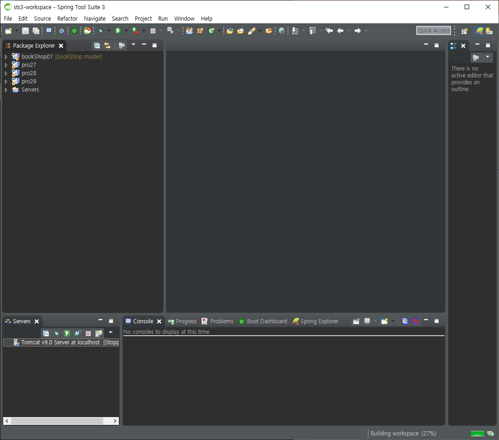Viewport: 499px width, 440px height.
Task: Open the File menu
Action: pos(8,19)
